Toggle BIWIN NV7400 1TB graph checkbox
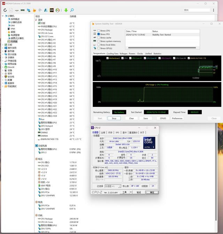Image resolution: width=223 pixels, height=234 pixels. [x=189, y=58]
